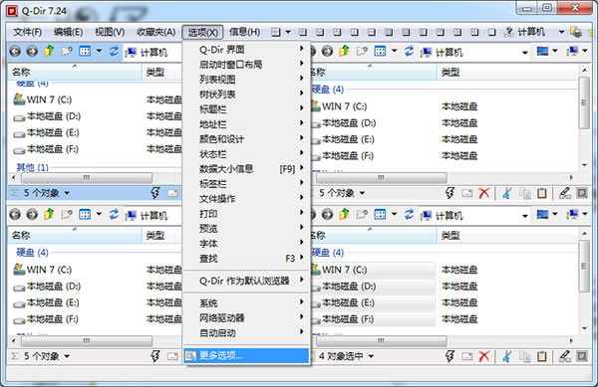Viewport: 598px width, 387px height.
Task: Click pen edit icon in top-right status bar
Action: 565,193
